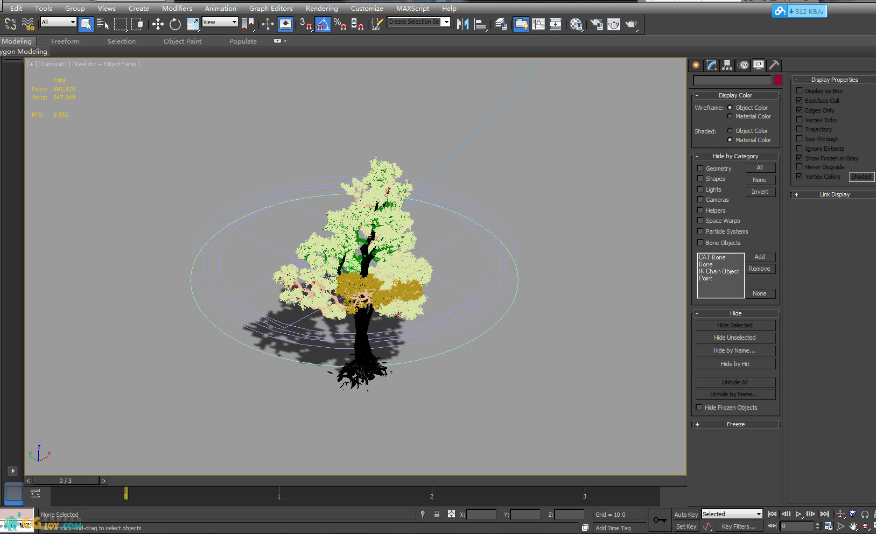Select Wireframe Material Color radio button
This screenshot has height=534, width=876.
[730, 116]
